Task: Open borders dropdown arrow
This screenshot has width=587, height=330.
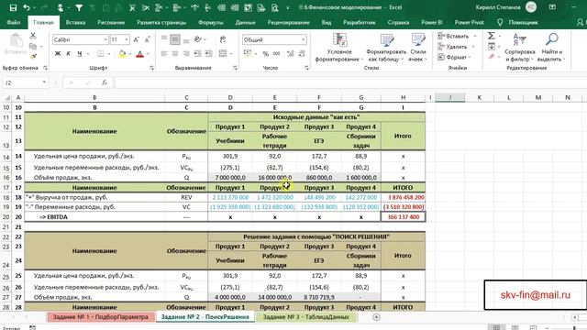Action: 109,54
